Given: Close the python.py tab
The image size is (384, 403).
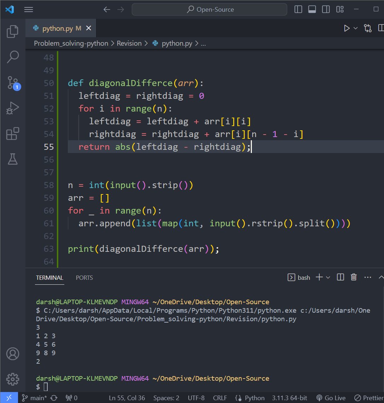Looking at the screenshot, I should point(88,28).
